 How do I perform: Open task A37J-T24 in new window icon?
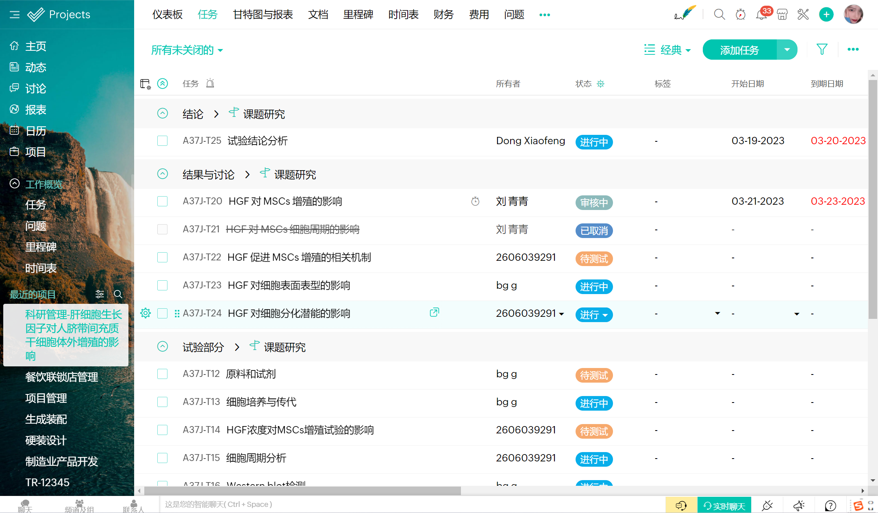[x=434, y=312]
